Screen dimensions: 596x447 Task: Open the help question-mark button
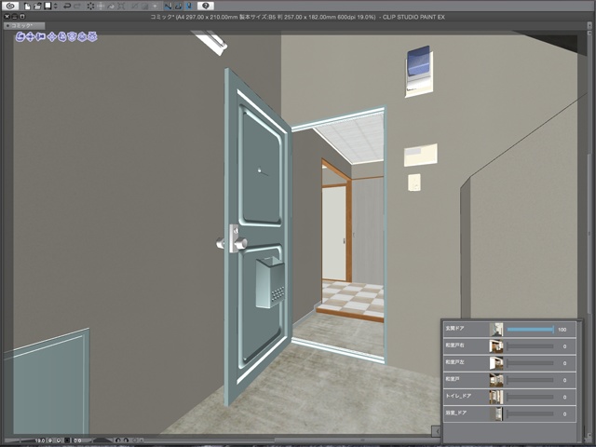pyautogui.click(x=206, y=6)
